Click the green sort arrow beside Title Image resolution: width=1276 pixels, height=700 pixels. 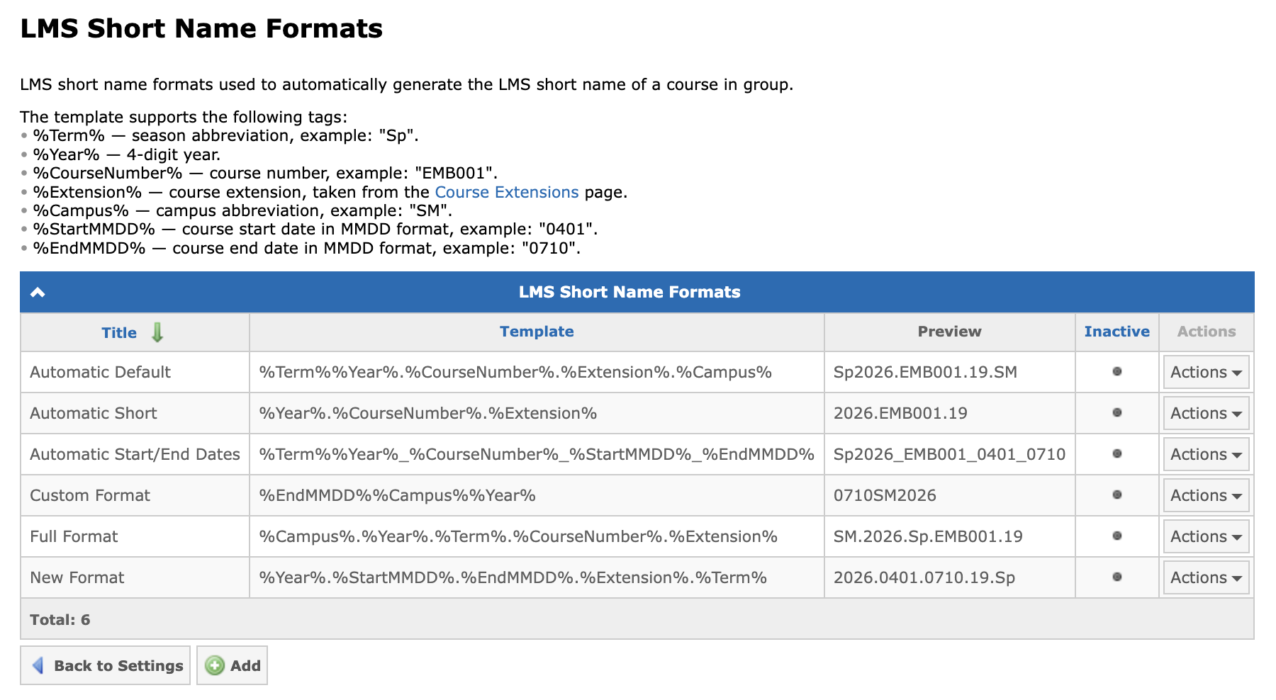pos(157,332)
